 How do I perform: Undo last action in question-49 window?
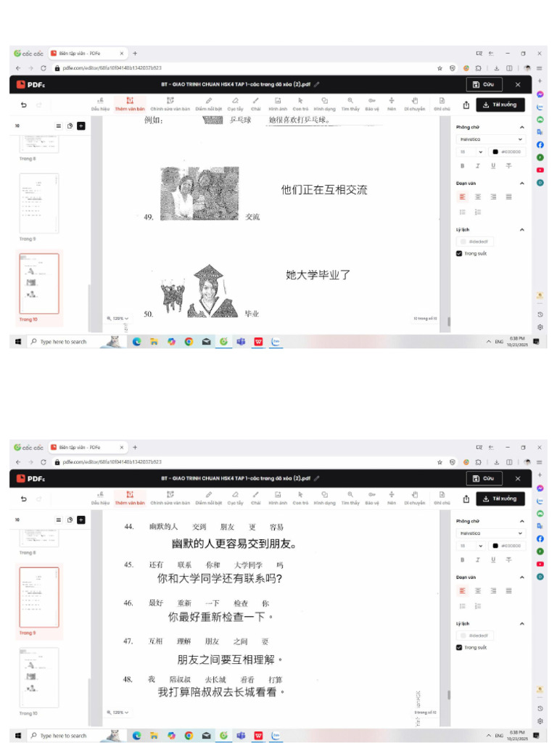tap(24, 104)
